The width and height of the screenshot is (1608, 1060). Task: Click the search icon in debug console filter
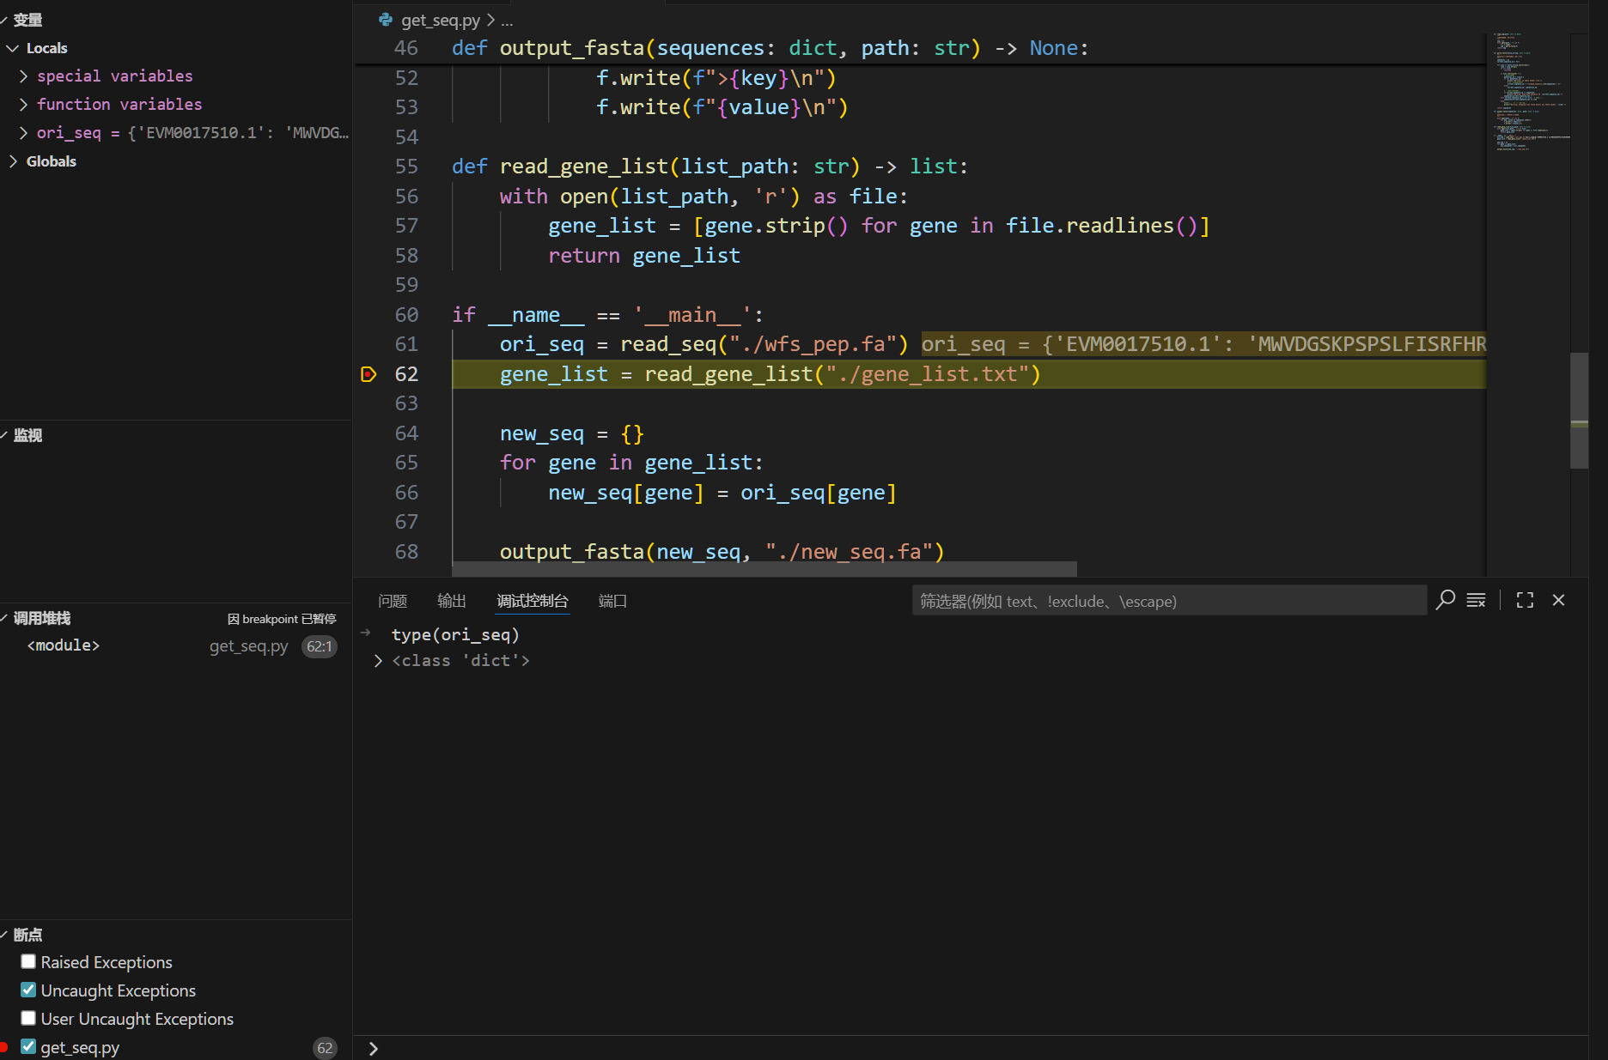(x=1446, y=600)
